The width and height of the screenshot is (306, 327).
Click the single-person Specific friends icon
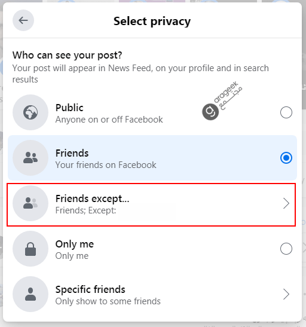[30, 294]
